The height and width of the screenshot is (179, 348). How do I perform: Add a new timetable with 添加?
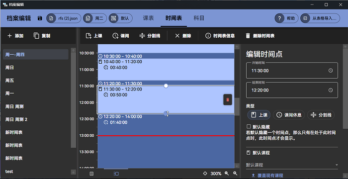(x=15, y=36)
